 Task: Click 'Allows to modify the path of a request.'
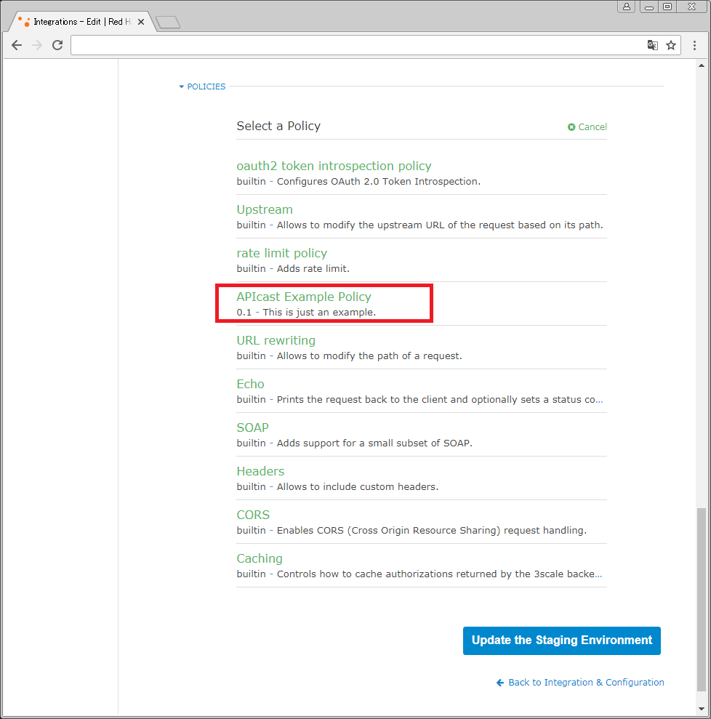tap(369, 356)
